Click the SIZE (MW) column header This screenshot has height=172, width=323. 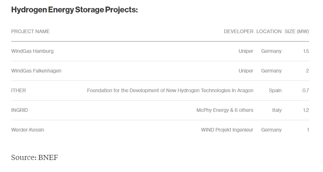pos(297,31)
